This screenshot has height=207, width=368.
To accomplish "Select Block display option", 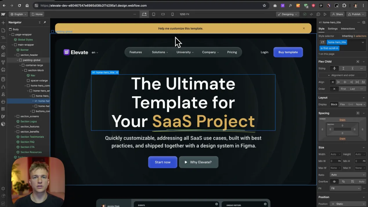I will (334, 104).
